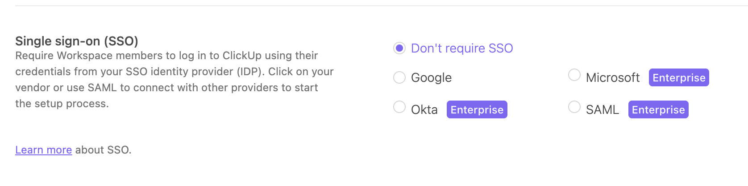
Task: Click the Enterprise badge beside Microsoft
Action: pyautogui.click(x=679, y=77)
